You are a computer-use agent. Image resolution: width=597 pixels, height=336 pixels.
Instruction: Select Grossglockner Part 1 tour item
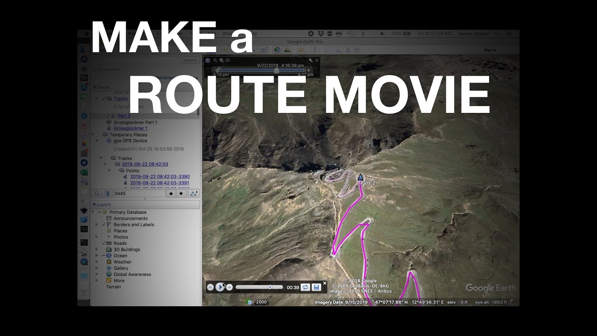pyautogui.click(x=135, y=122)
